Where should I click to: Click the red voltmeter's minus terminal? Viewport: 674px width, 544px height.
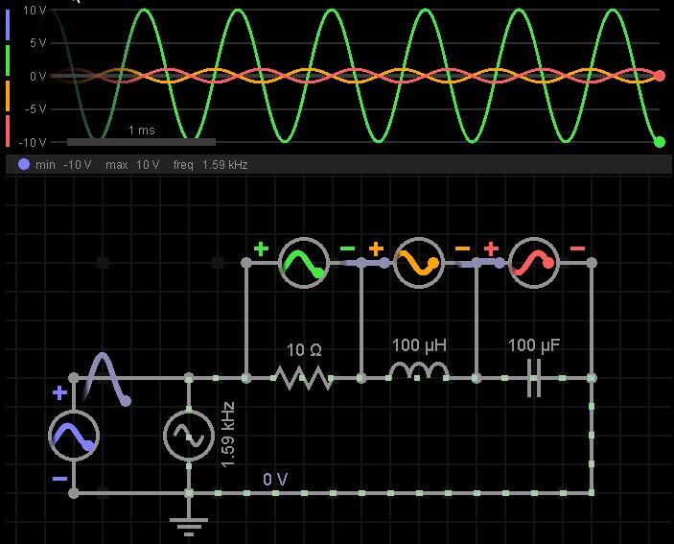[x=577, y=249]
